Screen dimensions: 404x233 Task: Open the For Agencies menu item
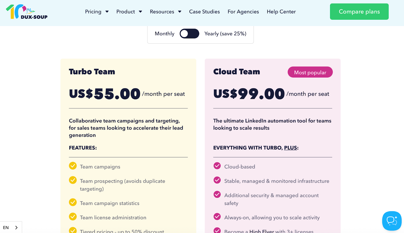243,12
